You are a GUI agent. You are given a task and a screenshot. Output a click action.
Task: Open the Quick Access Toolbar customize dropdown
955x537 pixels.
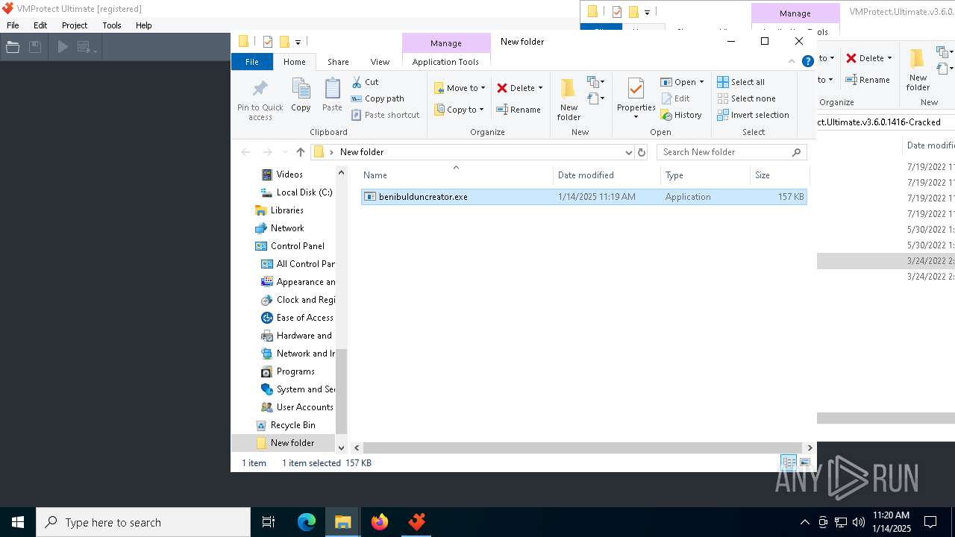(298, 42)
